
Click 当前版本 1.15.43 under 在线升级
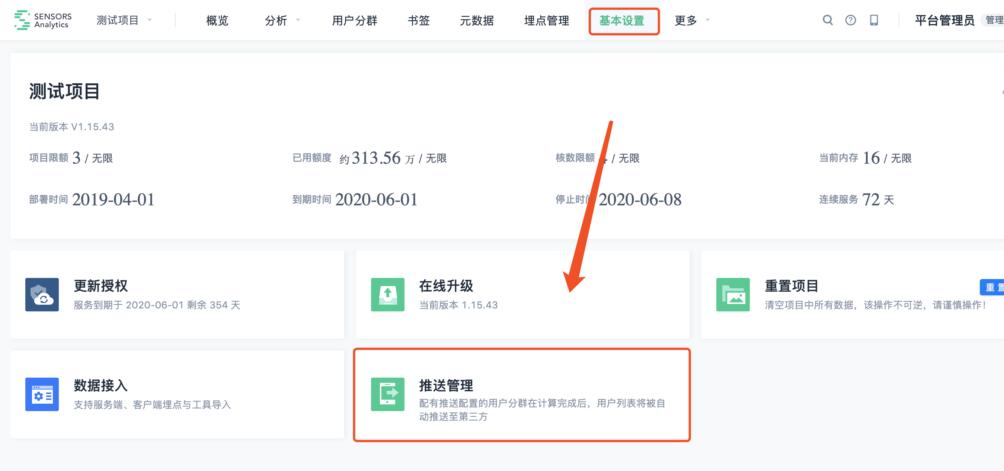tap(458, 305)
